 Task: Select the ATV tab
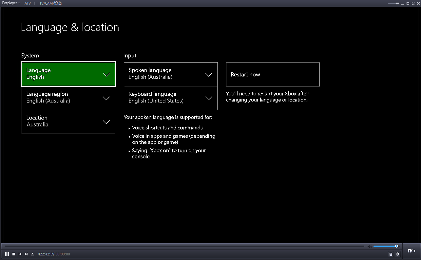tap(28, 3)
